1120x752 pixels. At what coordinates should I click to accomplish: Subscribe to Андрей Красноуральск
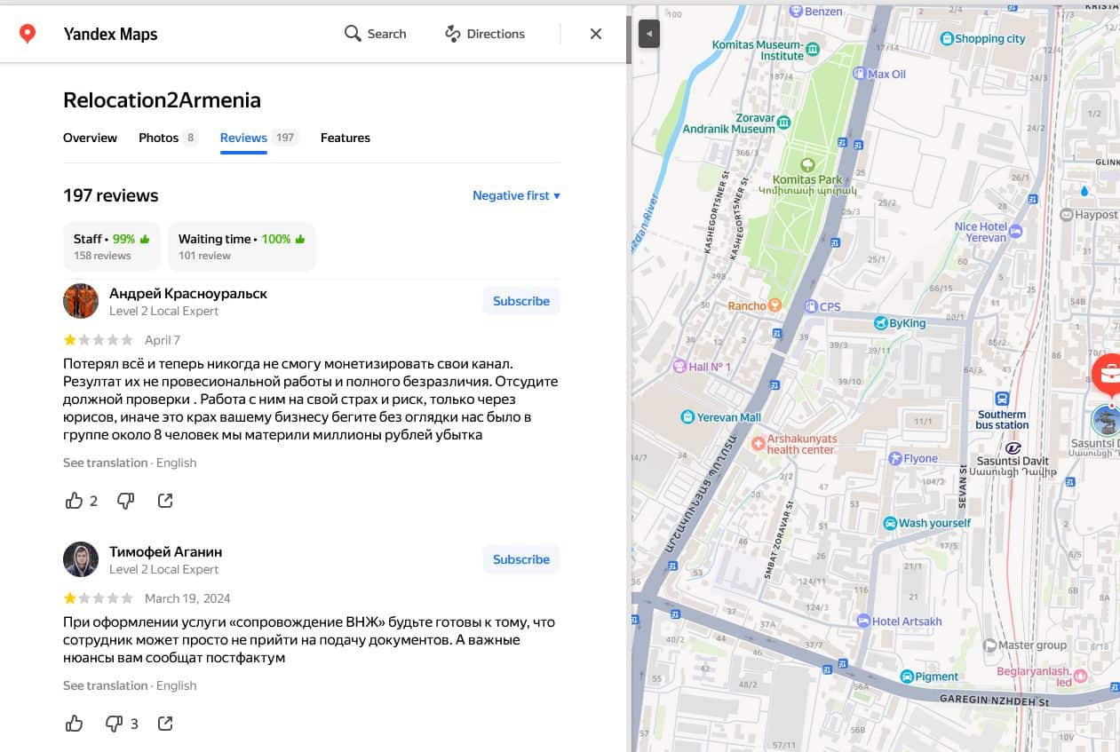520,301
